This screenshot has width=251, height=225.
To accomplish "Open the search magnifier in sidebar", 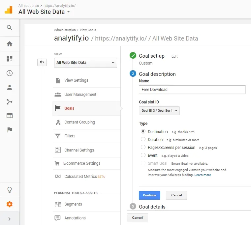I will pos(10,27).
